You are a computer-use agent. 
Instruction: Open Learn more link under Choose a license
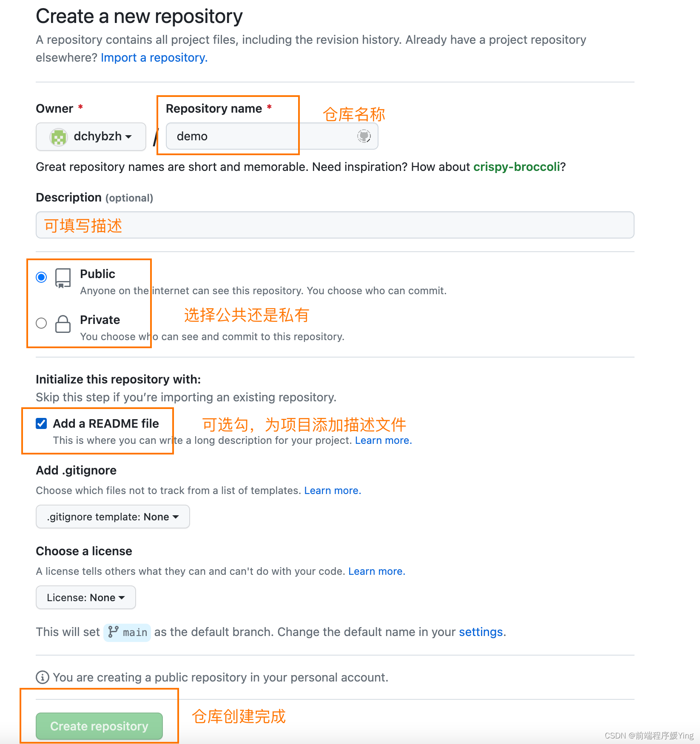coord(376,571)
